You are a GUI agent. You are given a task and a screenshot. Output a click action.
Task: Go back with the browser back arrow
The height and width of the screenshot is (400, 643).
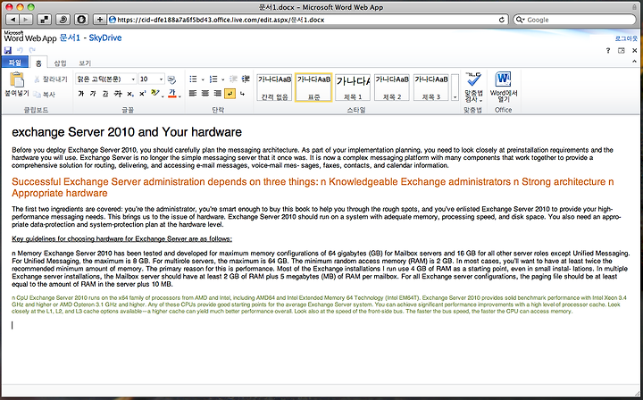[13, 20]
